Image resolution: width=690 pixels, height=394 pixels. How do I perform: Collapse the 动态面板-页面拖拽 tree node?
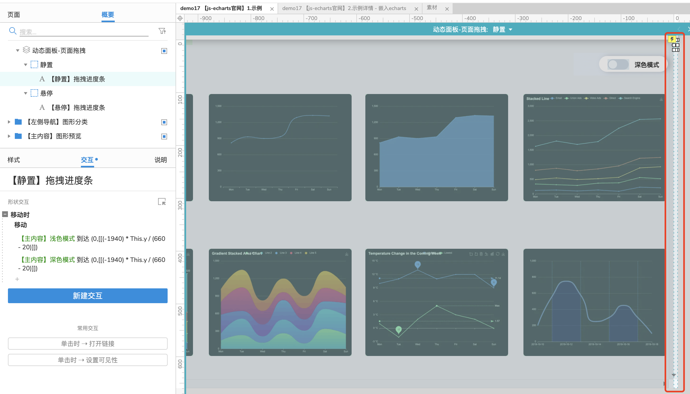coord(18,51)
